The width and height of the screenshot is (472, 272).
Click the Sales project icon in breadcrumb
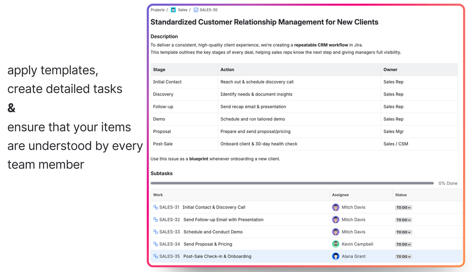coord(173,10)
